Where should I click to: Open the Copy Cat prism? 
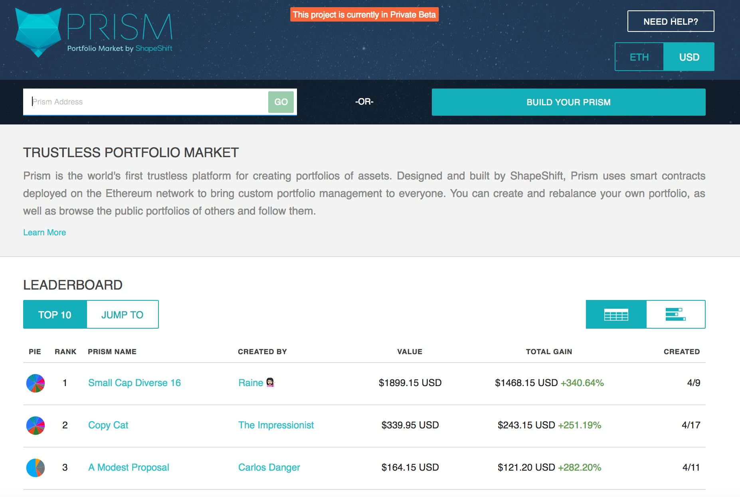click(x=108, y=425)
